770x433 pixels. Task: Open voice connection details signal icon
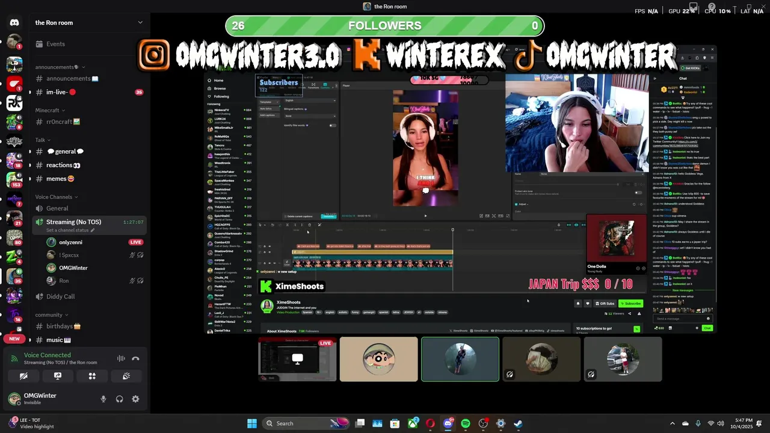pyautogui.click(x=15, y=358)
